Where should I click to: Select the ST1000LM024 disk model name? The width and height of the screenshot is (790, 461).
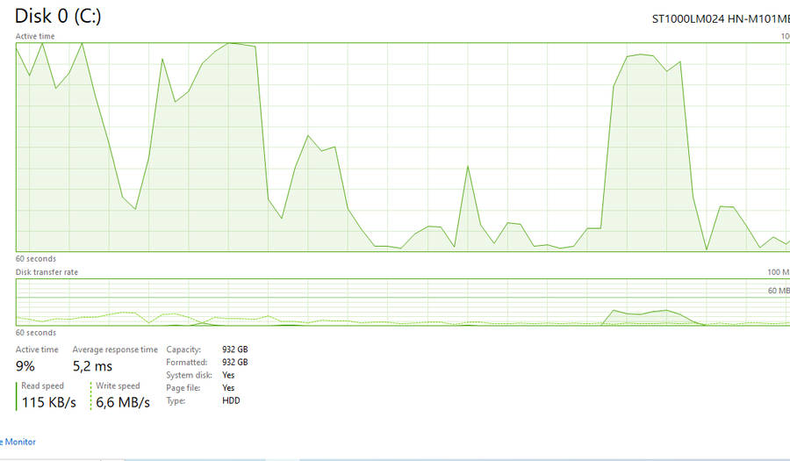pyautogui.click(x=720, y=18)
